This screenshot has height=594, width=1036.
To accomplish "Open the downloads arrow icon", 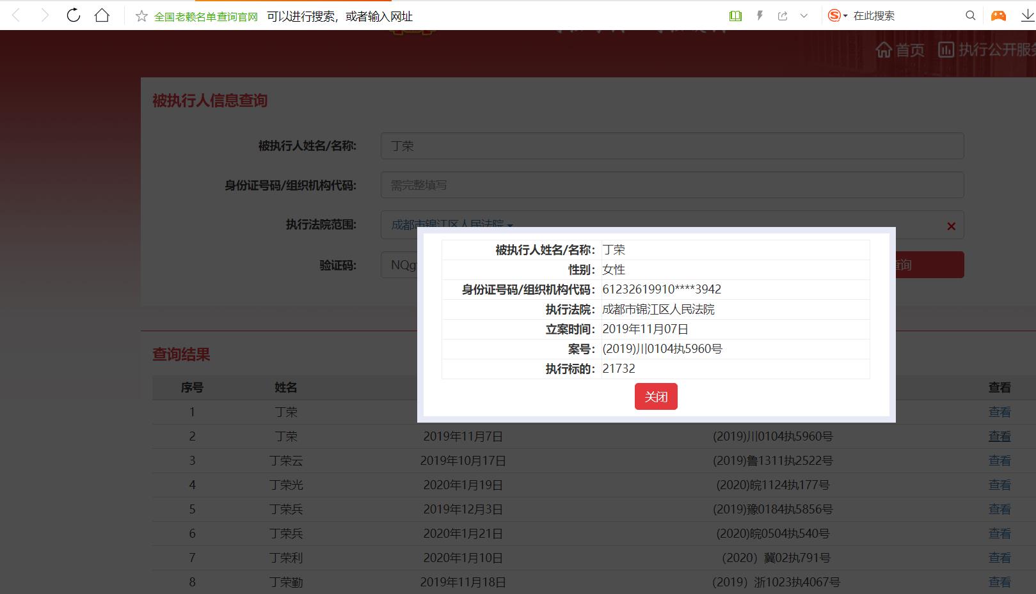I will [1027, 16].
